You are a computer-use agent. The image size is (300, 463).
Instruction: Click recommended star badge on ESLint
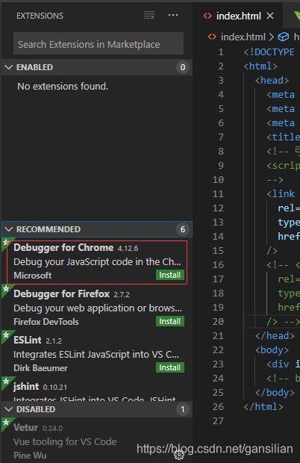tap(6, 335)
